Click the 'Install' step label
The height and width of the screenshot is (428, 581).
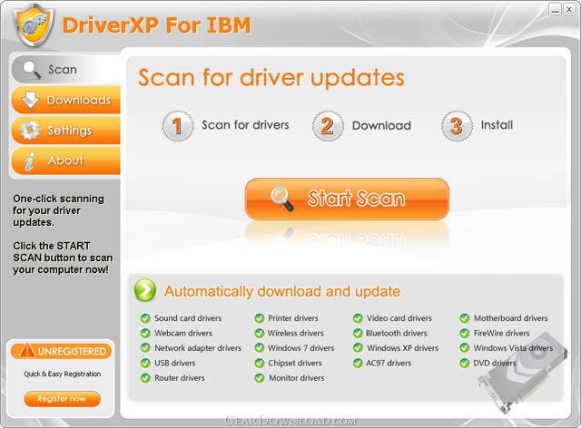(497, 125)
